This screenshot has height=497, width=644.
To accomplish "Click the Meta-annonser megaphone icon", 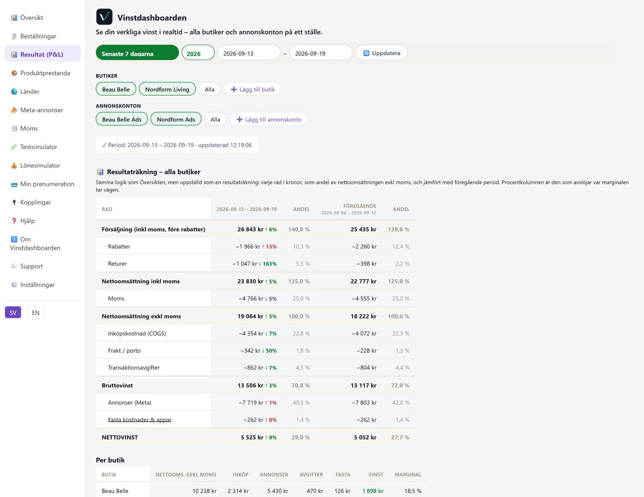I will pos(14,110).
